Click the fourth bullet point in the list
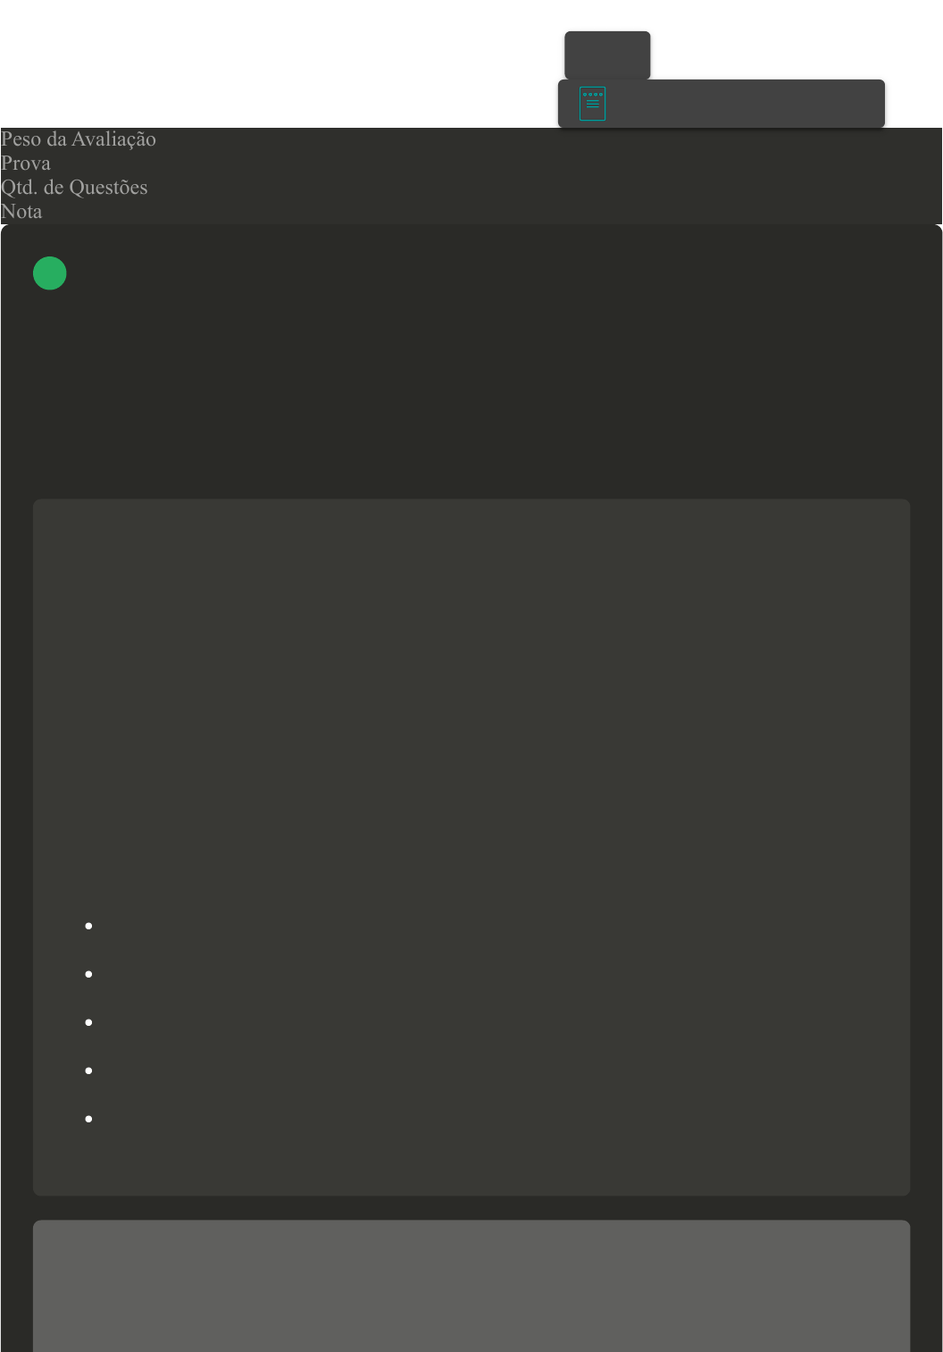Viewport: 943px width, 1352px height. click(x=89, y=1071)
